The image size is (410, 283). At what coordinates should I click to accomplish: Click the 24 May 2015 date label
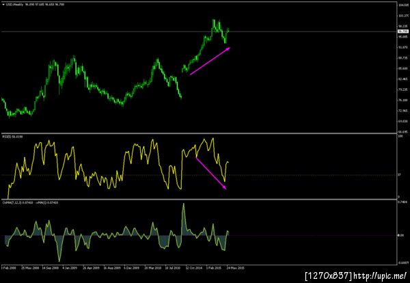(235, 268)
